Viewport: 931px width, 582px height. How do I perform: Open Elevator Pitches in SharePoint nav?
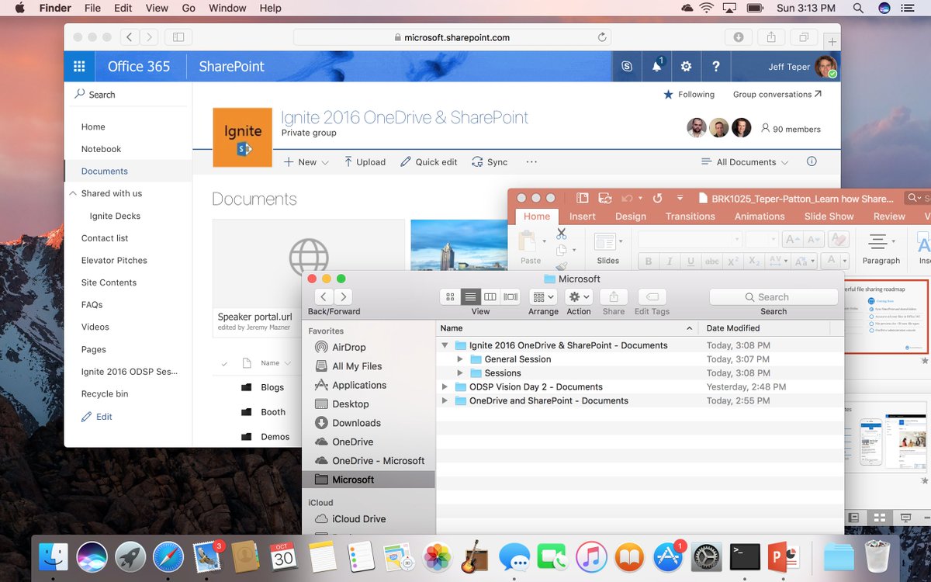(114, 261)
